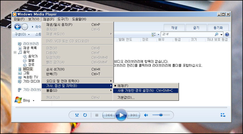
Task: Switch to Now Playing mode icon
Action: coord(223,115)
